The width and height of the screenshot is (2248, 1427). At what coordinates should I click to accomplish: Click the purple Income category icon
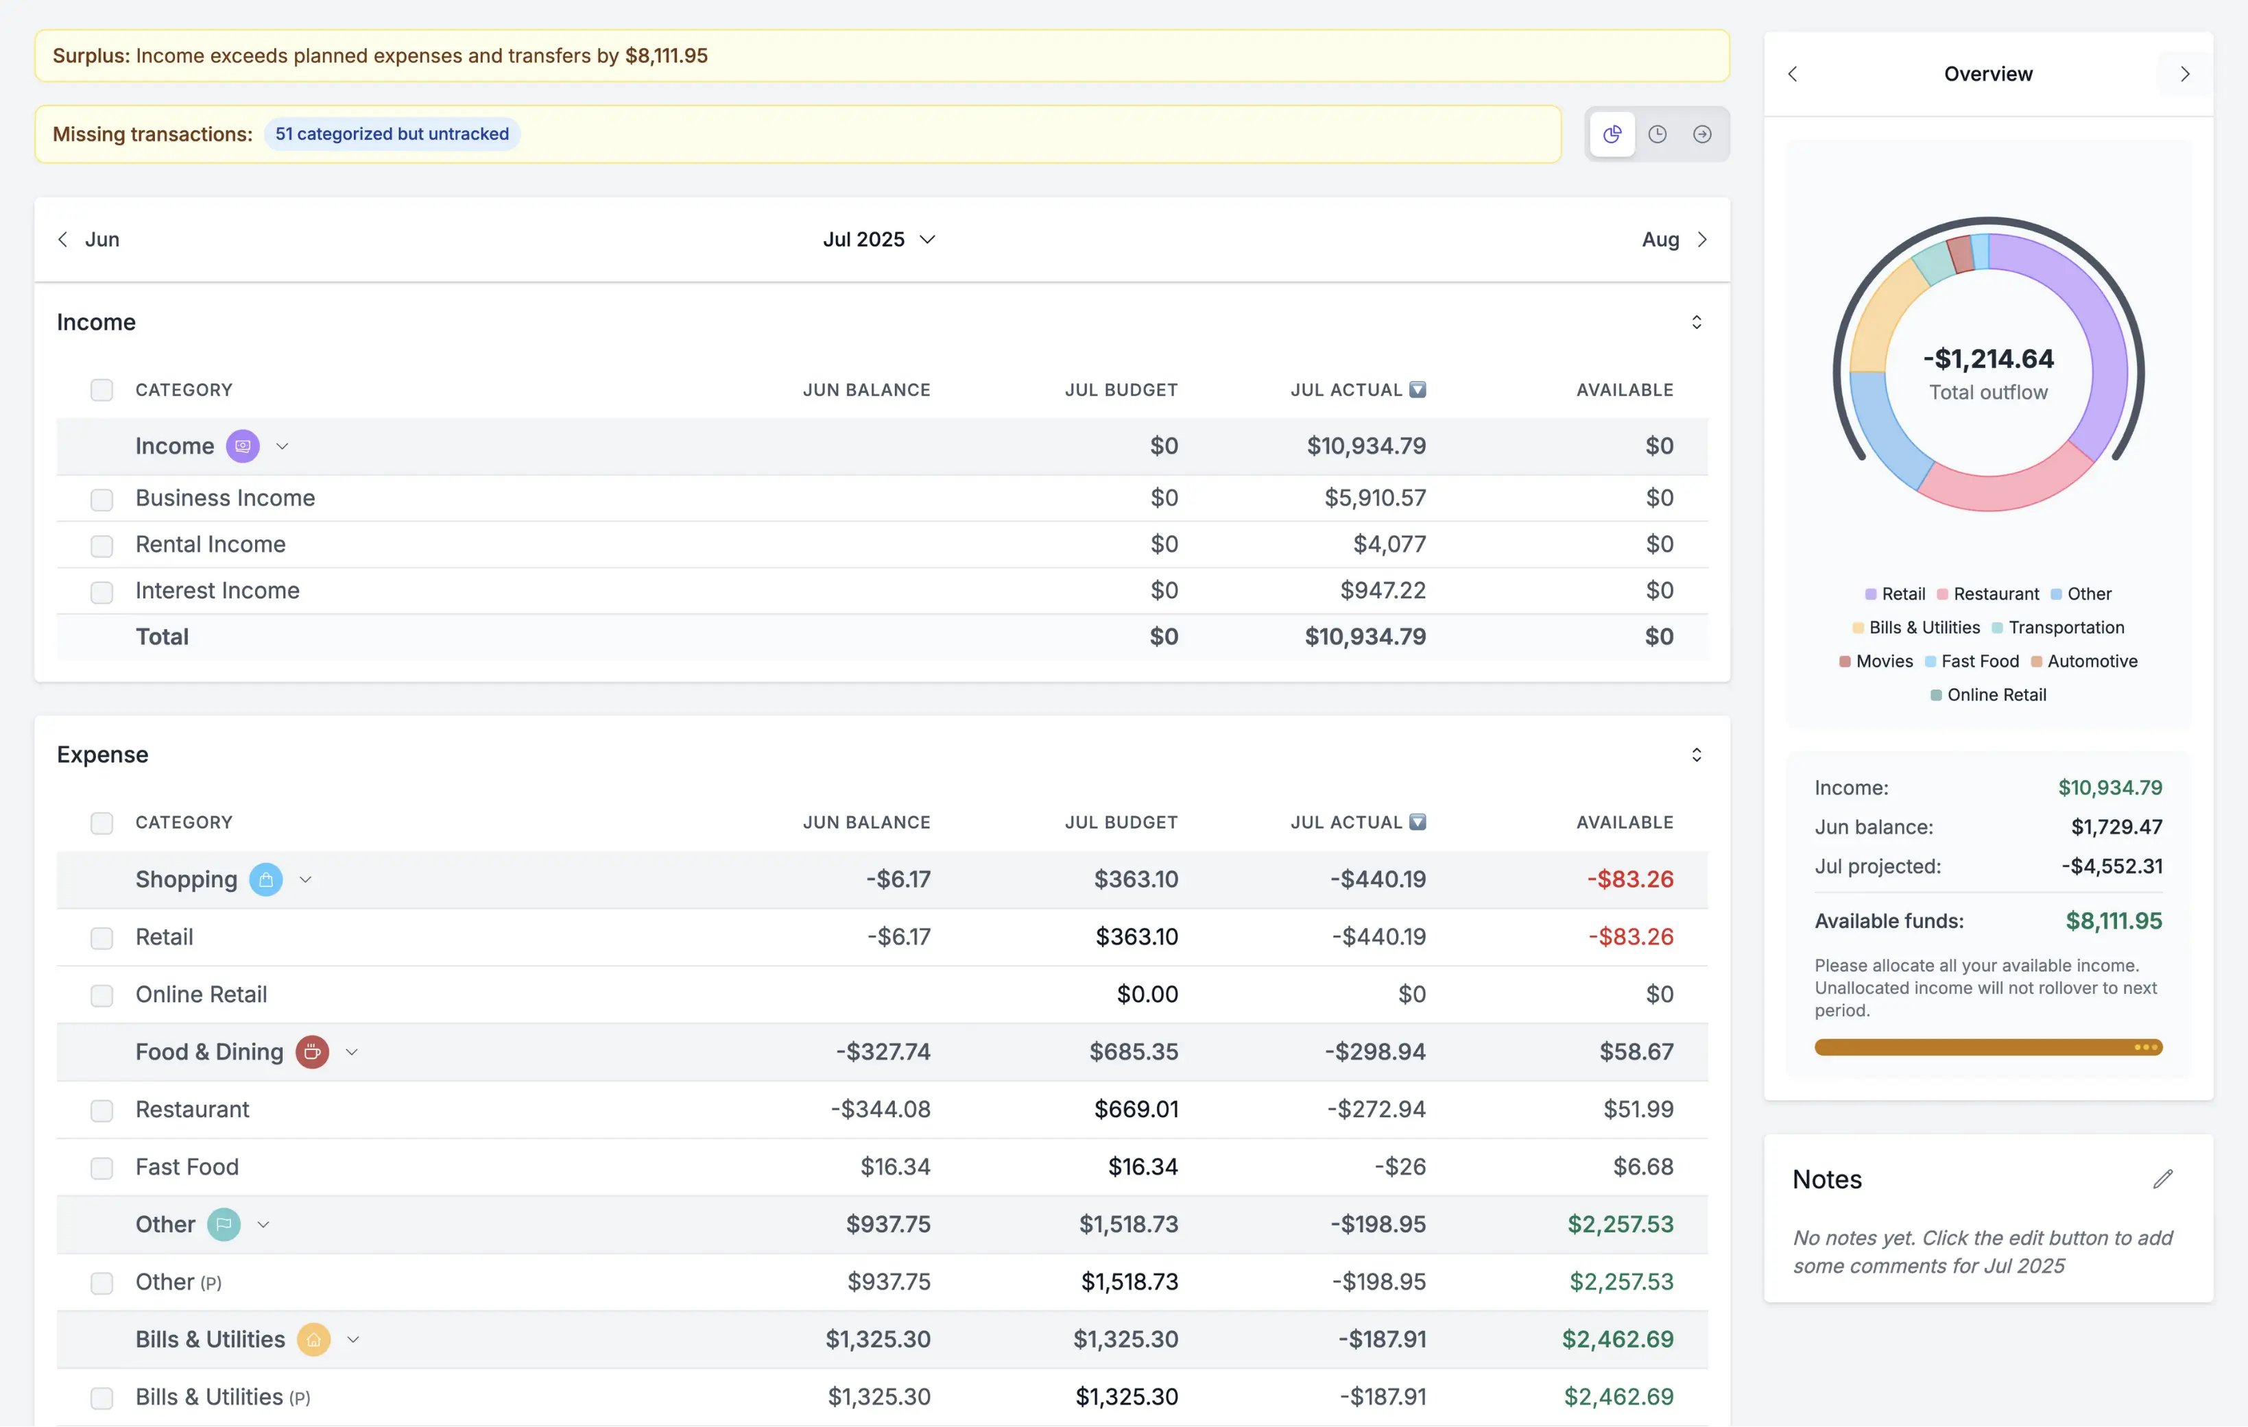[x=243, y=446]
